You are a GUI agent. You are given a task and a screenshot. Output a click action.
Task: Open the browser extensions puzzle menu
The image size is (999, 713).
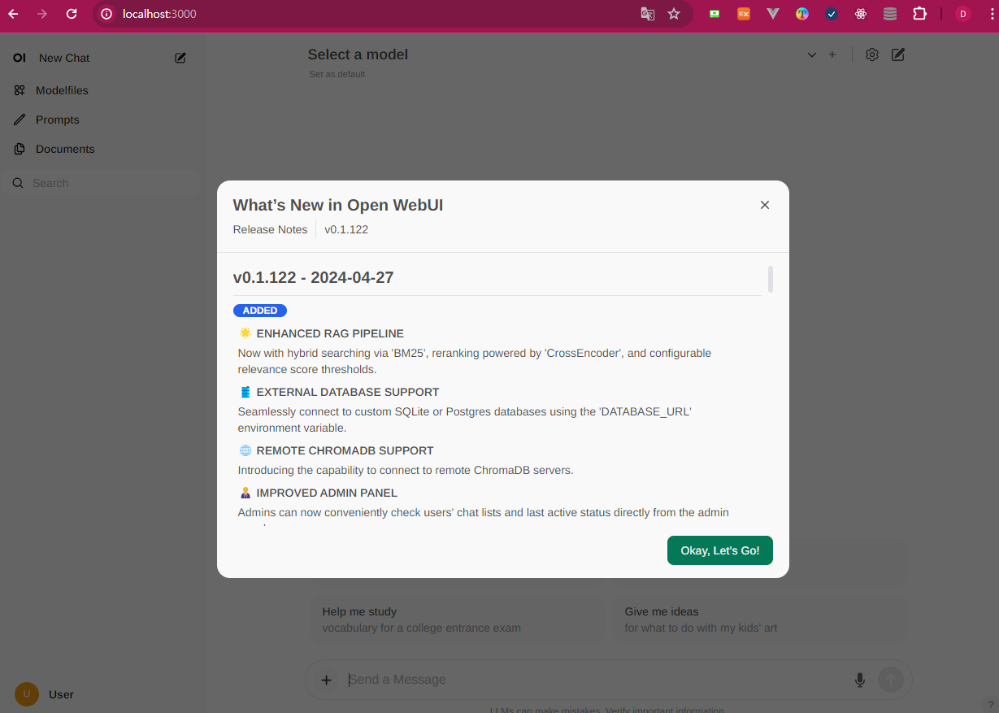pos(920,14)
